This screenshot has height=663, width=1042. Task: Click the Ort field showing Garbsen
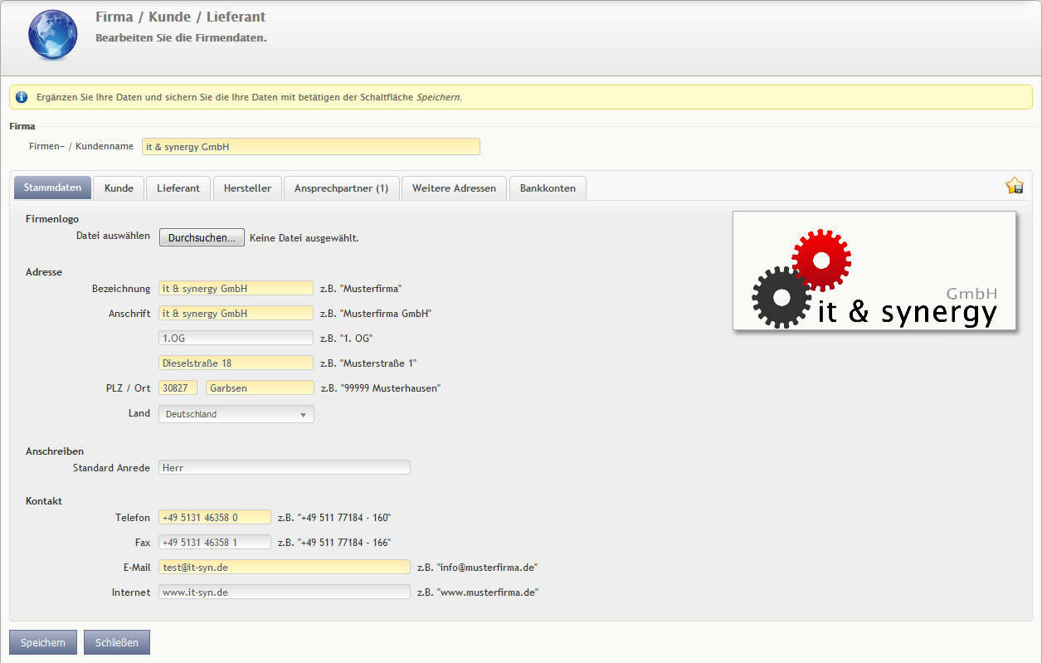click(260, 388)
